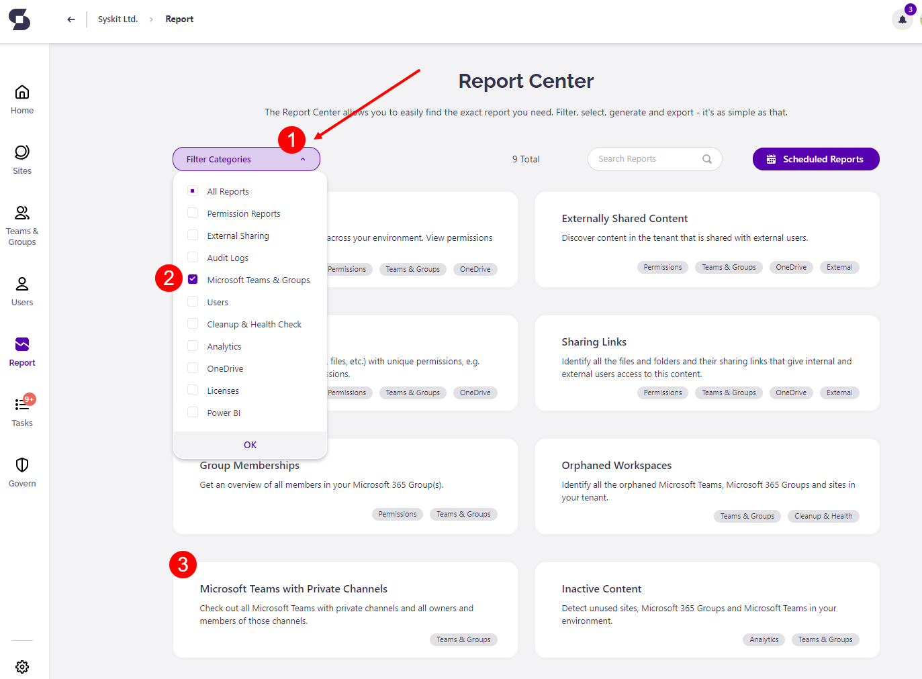Check the OneDrive filter option
The image size is (922, 679).
point(193,368)
